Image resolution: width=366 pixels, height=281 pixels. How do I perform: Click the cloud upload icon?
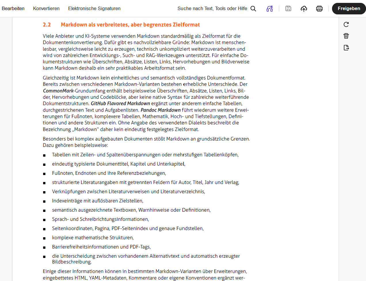click(304, 9)
